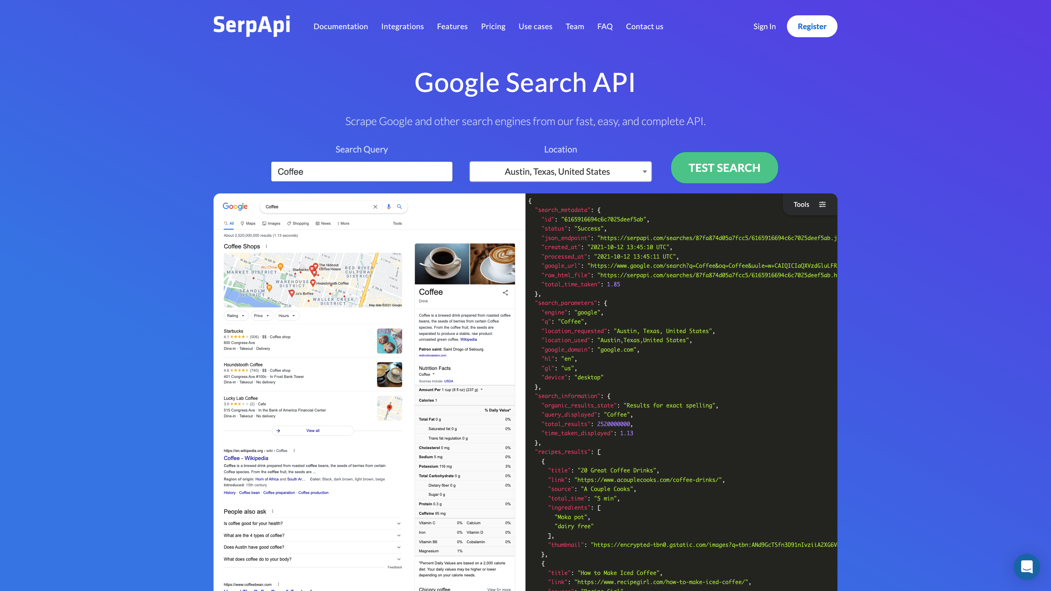Viewport: 1051px width, 591px height.
Task: Click the magnifier icon in Google search box
Action: (x=400, y=207)
